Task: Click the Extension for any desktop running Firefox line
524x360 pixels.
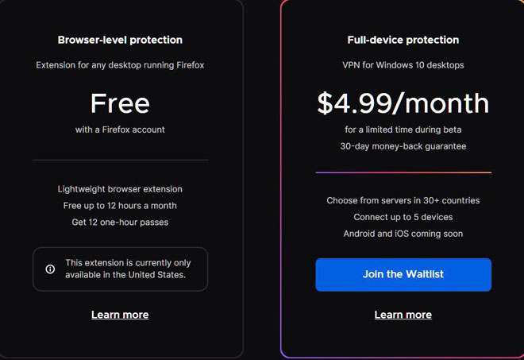Action: 120,65
